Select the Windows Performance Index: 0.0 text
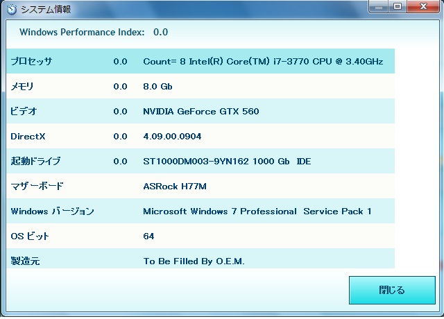The height and width of the screenshot is (319, 444). tap(94, 32)
